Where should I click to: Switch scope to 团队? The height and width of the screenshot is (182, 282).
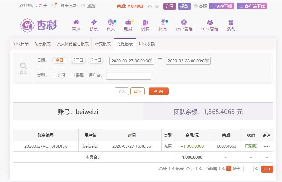pyautogui.click(x=138, y=91)
